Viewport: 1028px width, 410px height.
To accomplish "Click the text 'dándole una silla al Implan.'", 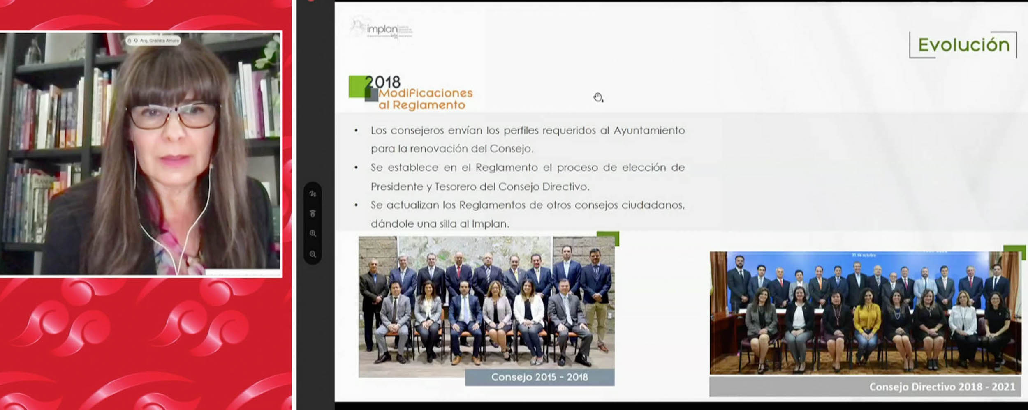I will click(440, 224).
